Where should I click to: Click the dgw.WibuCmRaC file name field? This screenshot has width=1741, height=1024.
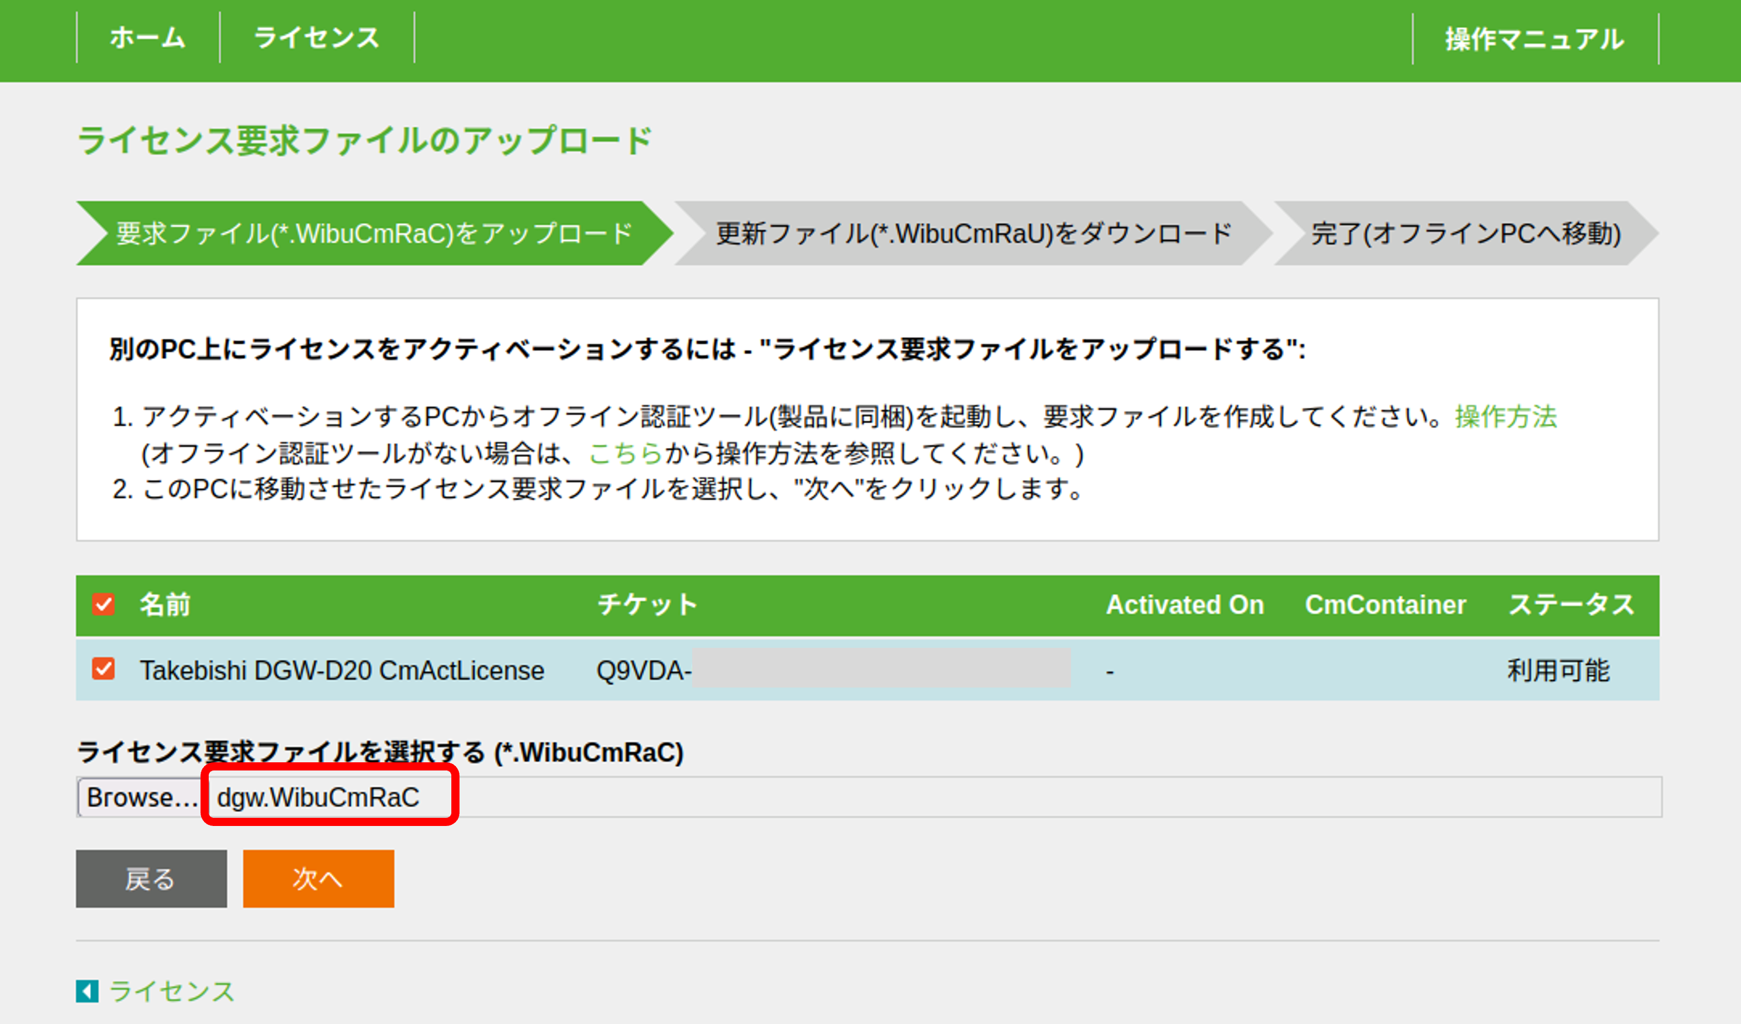point(319,797)
